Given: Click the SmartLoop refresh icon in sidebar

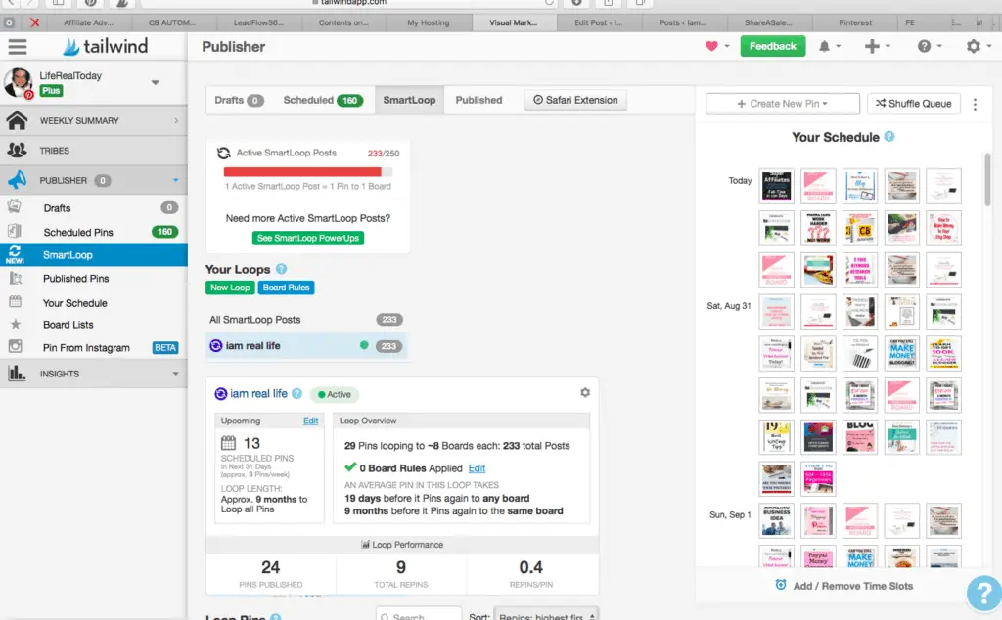Looking at the screenshot, I should click(15, 254).
